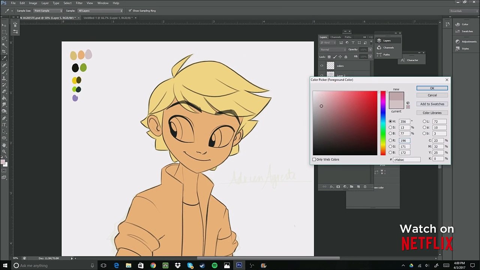Select the Path Selection tool
Viewport: 480px width, 270px height.
tap(4, 132)
